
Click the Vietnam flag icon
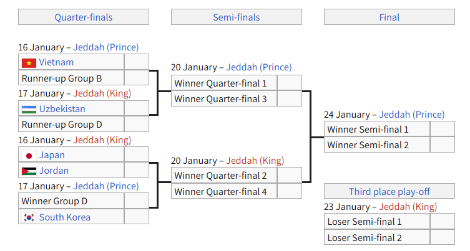point(28,62)
